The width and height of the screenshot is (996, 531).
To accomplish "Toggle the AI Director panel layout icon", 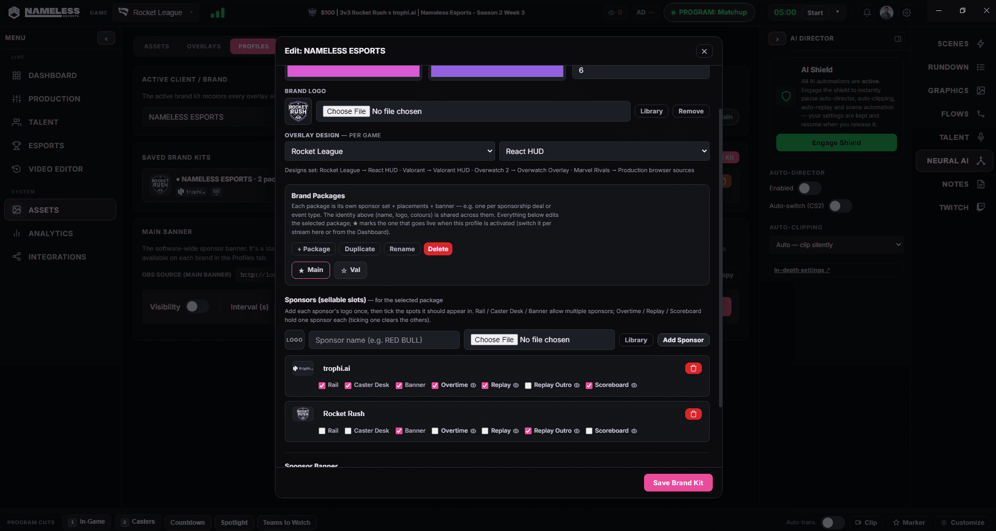I will [x=898, y=38].
